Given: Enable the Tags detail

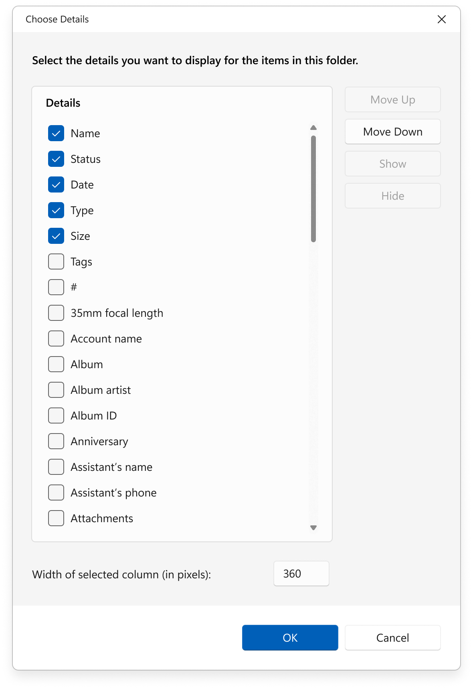Looking at the screenshot, I should point(56,261).
